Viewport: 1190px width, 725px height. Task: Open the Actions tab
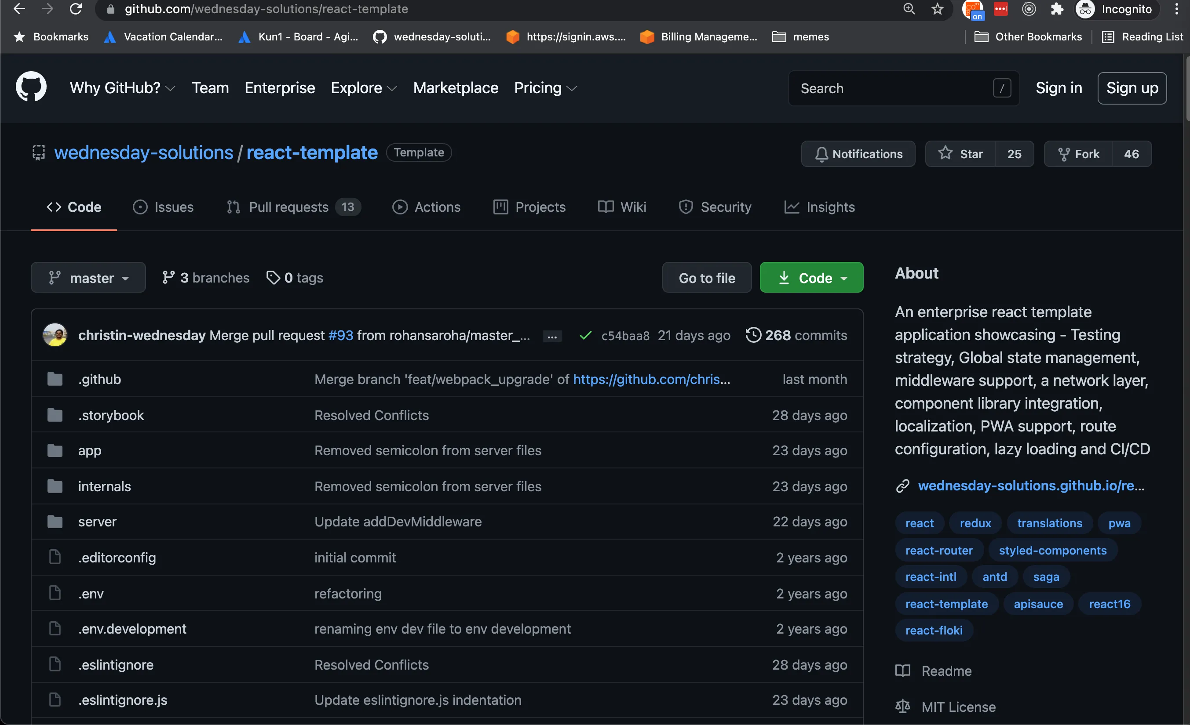[x=426, y=207]
